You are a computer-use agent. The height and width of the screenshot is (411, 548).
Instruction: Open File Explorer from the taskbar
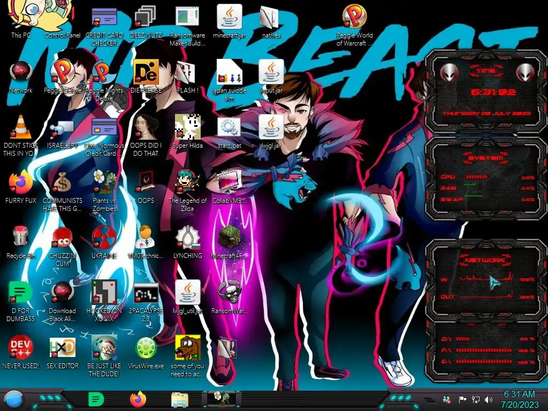point(180,400)
